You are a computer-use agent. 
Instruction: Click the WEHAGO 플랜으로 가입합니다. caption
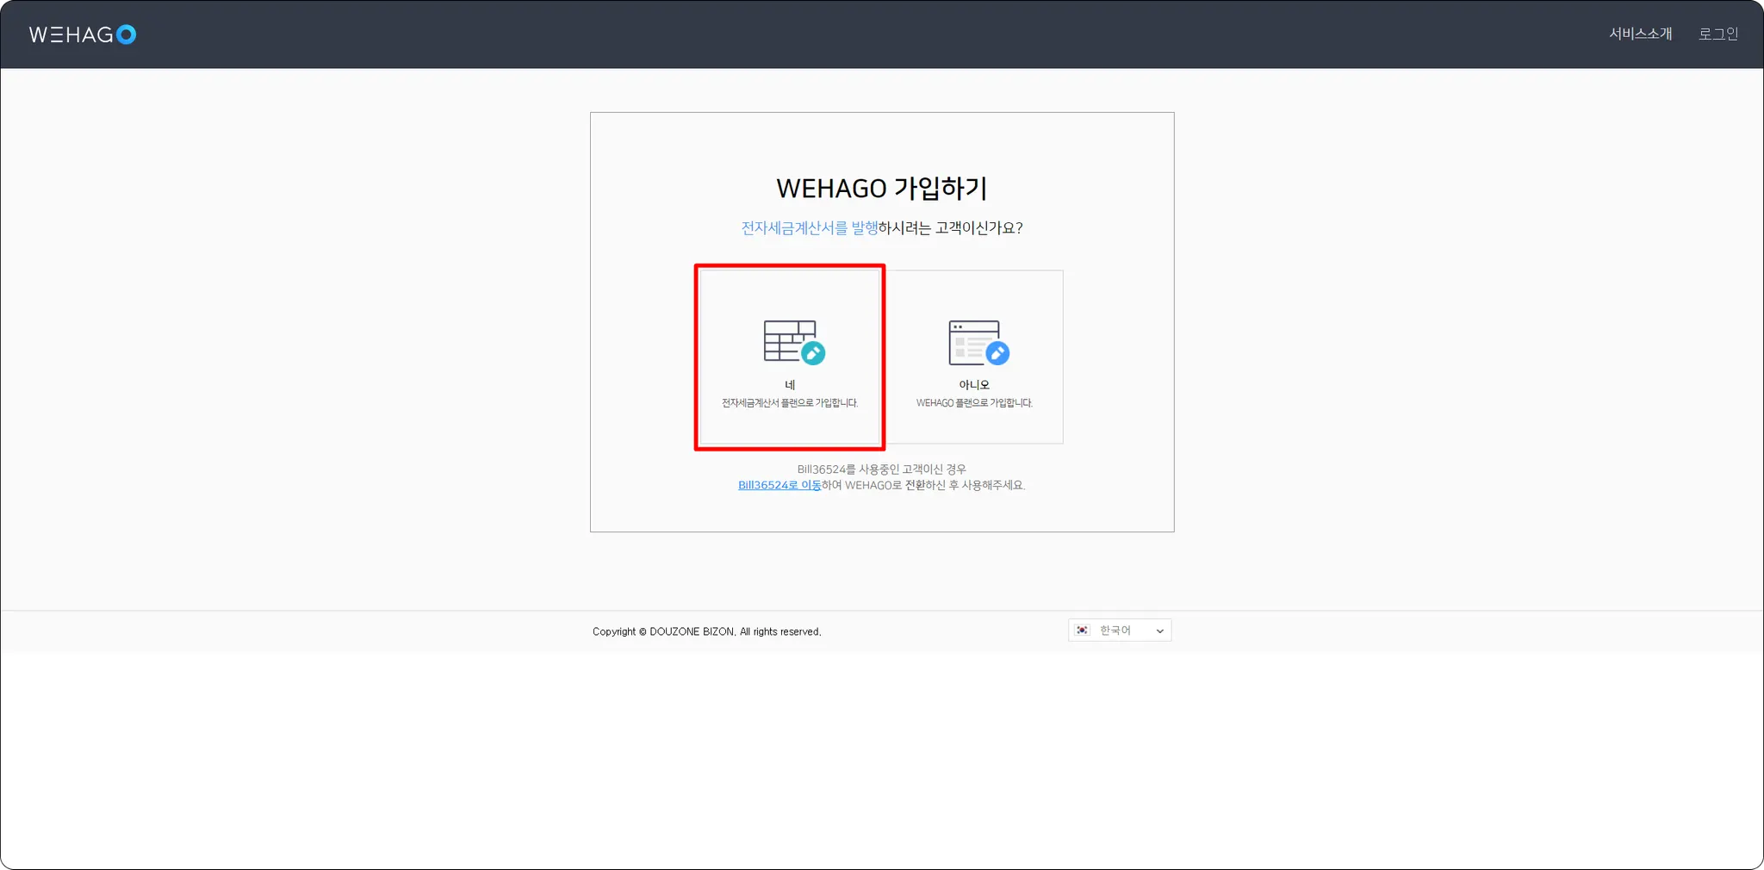(x=974, y=403)
